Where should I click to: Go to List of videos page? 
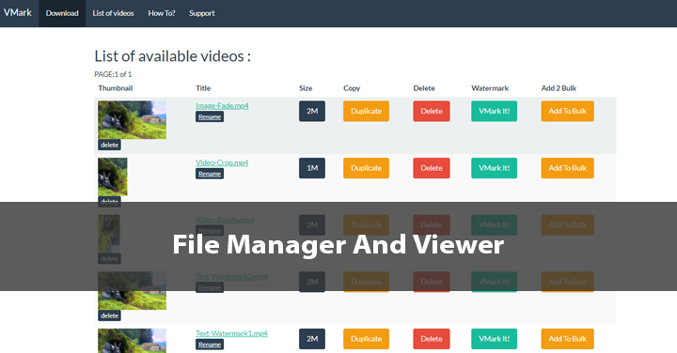point(113,13)
